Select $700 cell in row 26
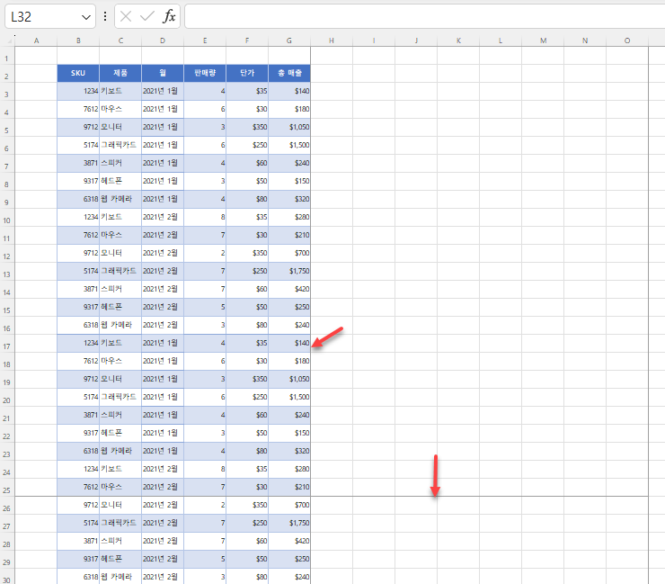 click(x=289, y=505)
